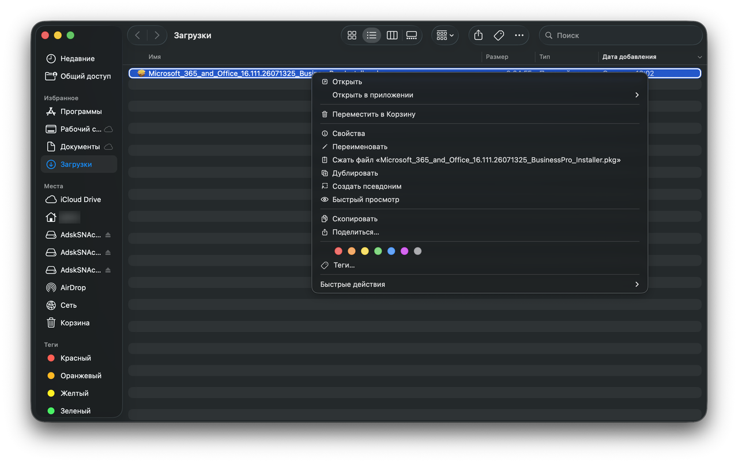Sort by the Размер column header

(497, 57)
